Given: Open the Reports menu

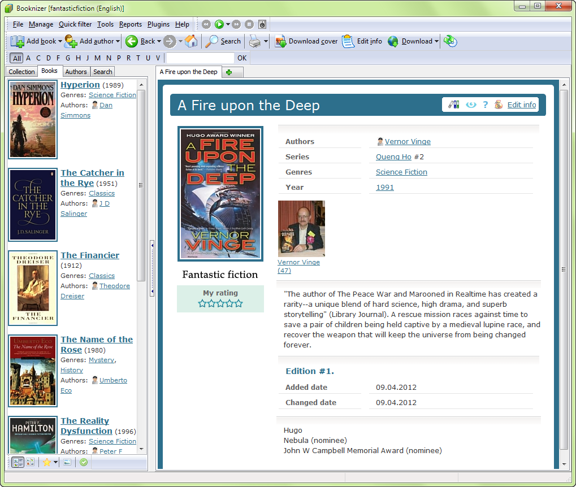Looking at the screenshot, I should tap(131, 24).
